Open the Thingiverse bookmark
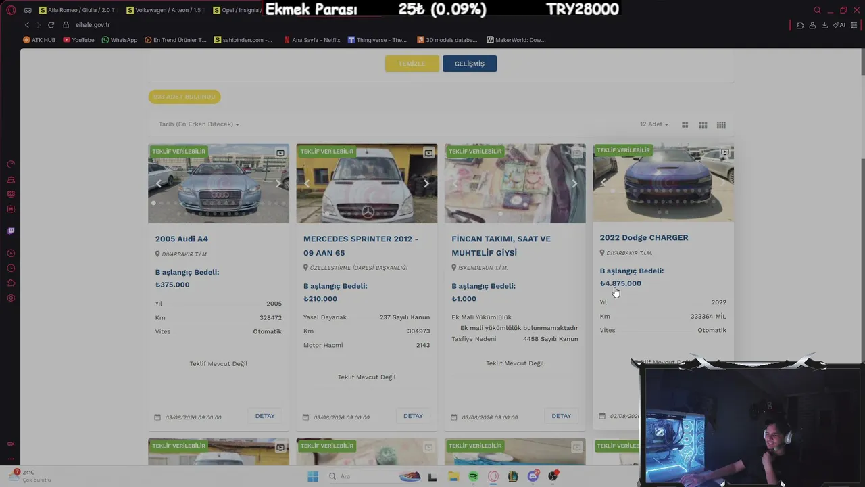This screenshot has height=487, width=865. (x=377, y=40)
